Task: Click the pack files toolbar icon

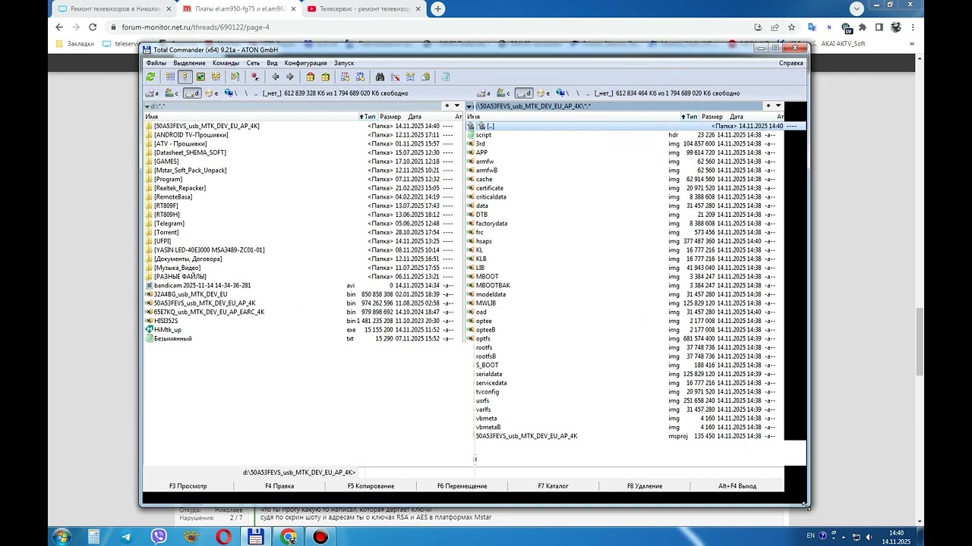Action: click(310, 77)
